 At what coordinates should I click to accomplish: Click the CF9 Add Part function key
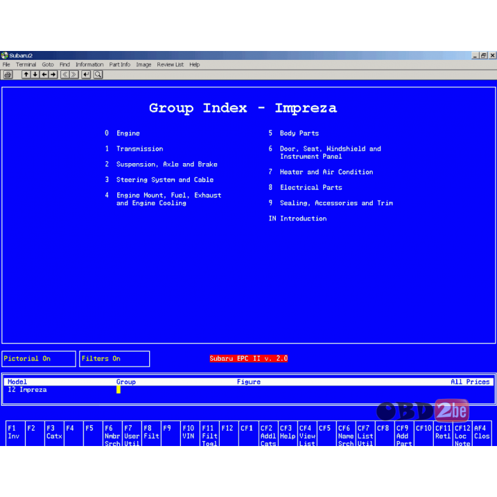click(404, 433)
